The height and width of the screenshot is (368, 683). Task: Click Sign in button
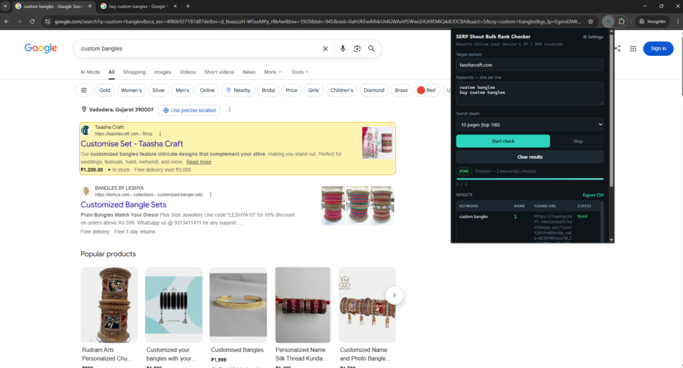658,49
